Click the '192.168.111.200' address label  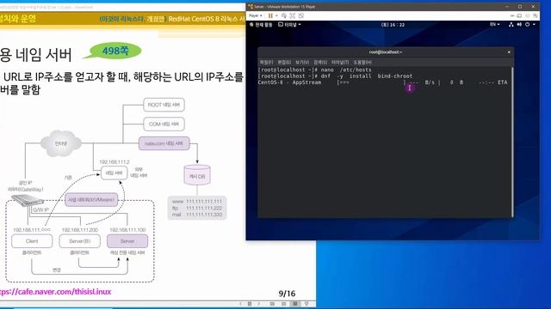80,230
